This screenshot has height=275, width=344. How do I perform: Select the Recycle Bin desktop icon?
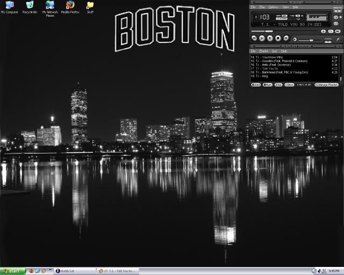pos(30,7)
